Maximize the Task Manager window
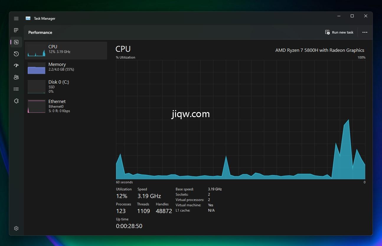382x246 pixels. pyautogui.click(x=352, y=16)
